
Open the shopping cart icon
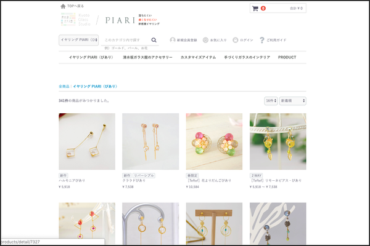click(255, 9)
